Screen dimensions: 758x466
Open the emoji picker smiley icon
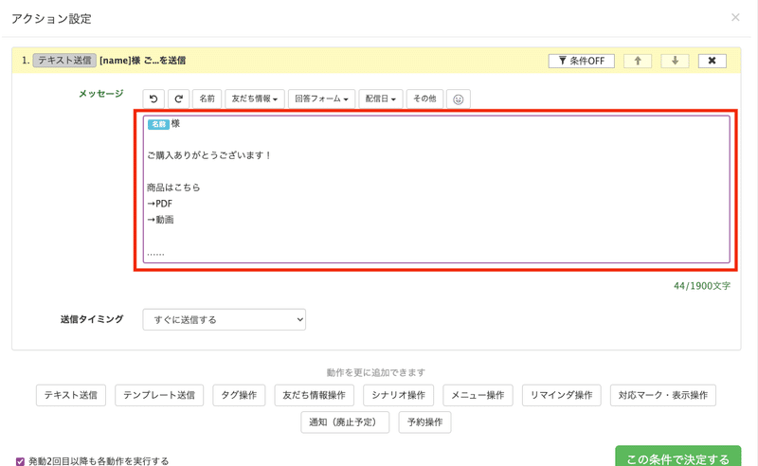(459, 99)
